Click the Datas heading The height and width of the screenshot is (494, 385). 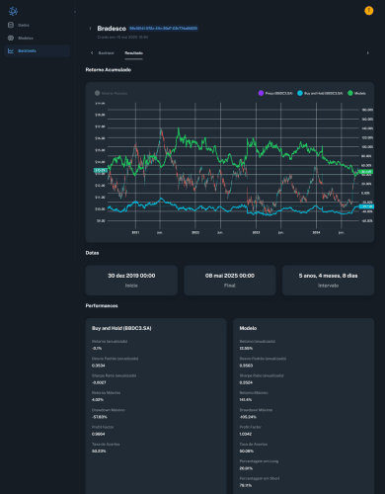point(92,253)
